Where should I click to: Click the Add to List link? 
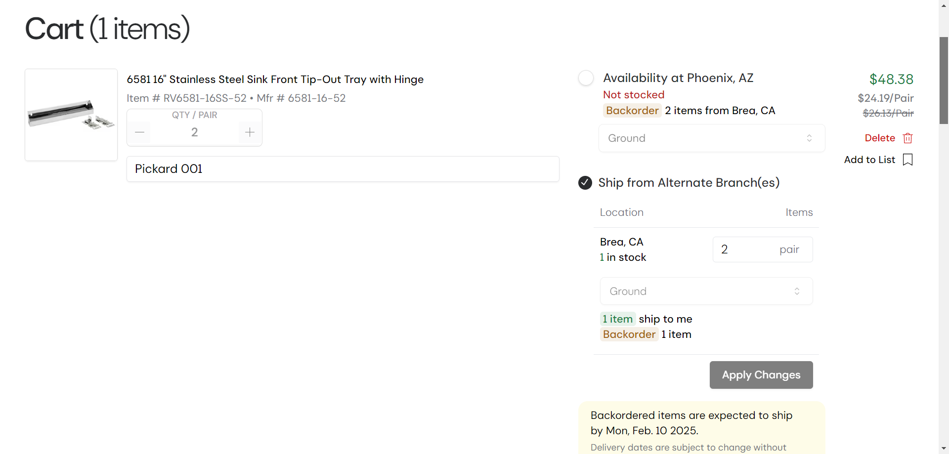pos(869,160)
